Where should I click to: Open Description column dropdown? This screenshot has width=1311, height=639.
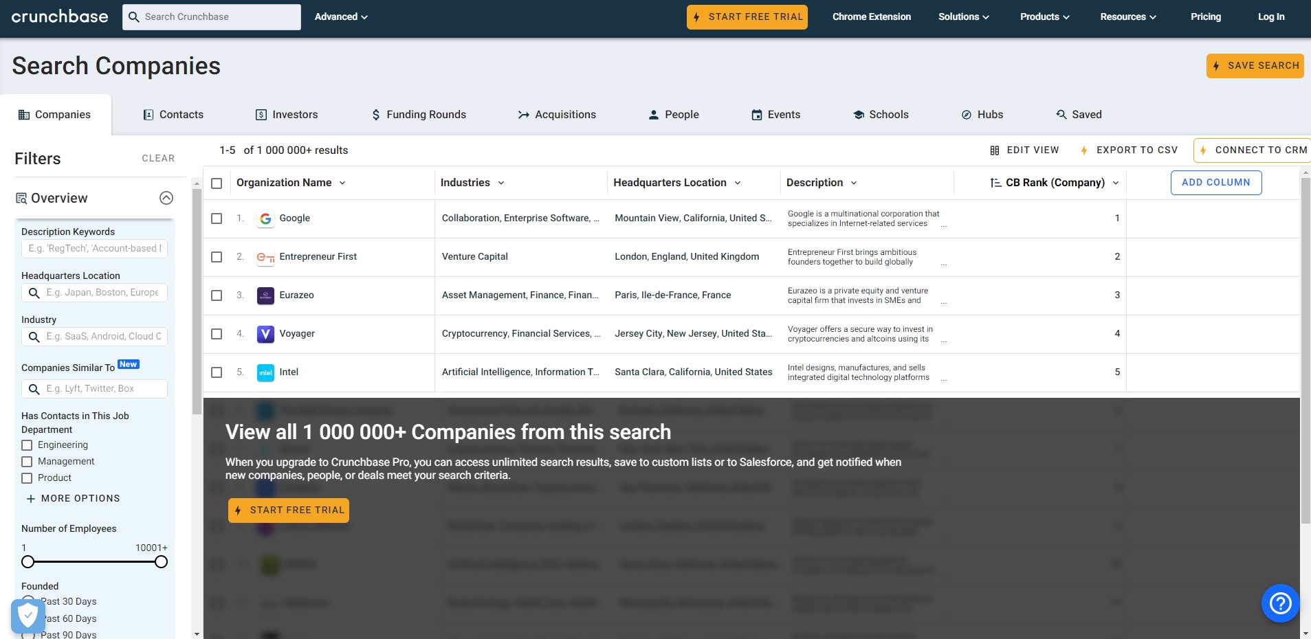(854, 183)
